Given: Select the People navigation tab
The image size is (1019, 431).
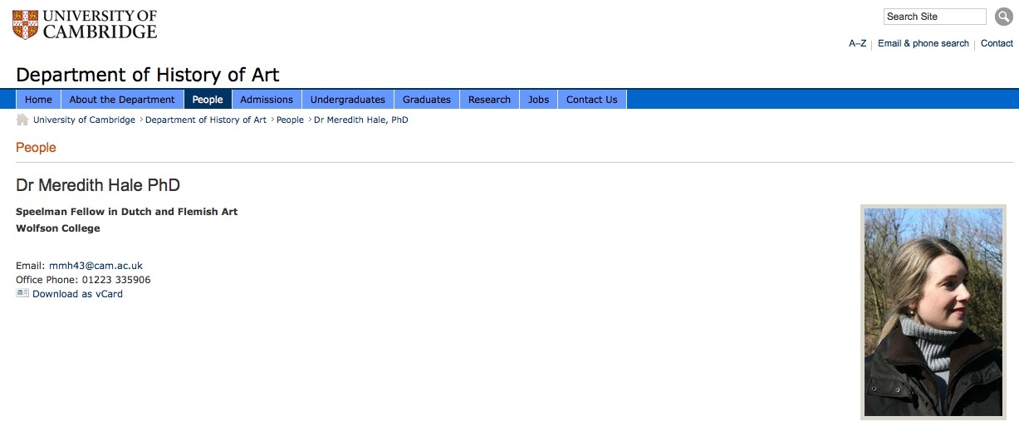Looking at the screenshot, I should (x=208, y=100).
